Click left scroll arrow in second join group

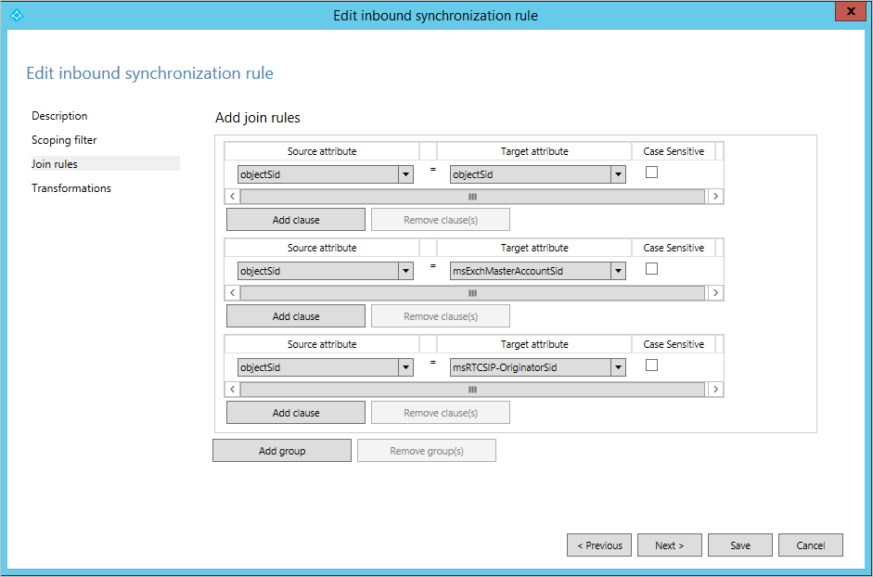232,293
